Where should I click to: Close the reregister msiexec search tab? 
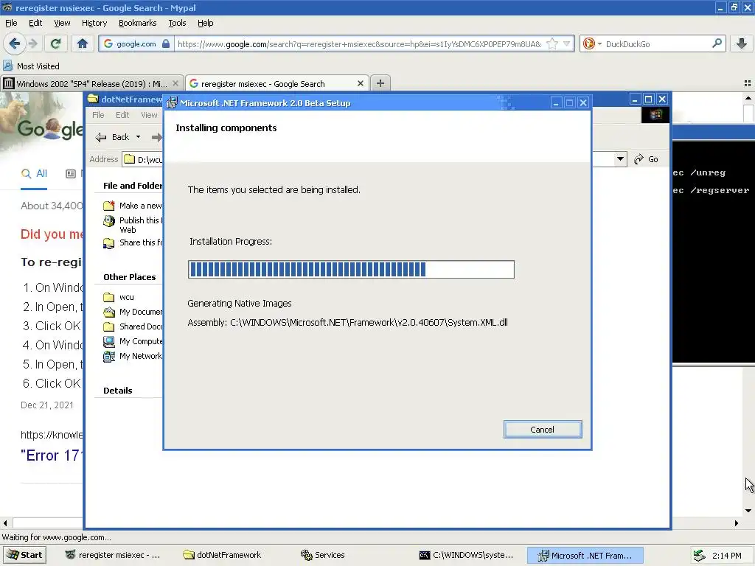tap(360, 83)
